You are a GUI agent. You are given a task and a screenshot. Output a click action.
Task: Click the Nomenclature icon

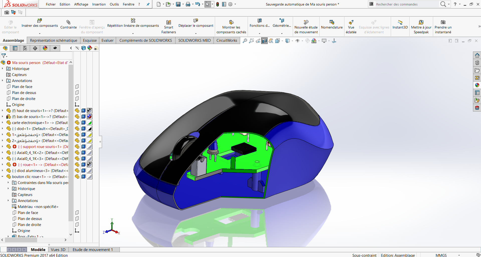tap(332, 22)
